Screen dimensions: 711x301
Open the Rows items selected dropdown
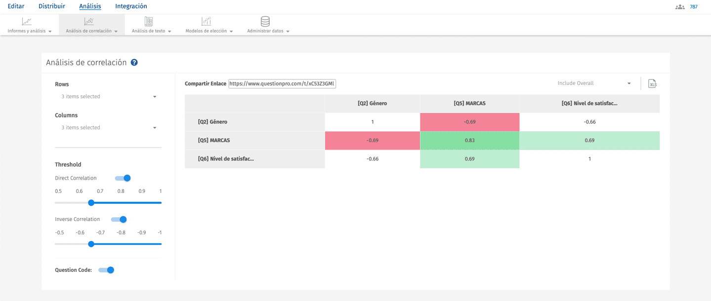[x=108, y=97]
